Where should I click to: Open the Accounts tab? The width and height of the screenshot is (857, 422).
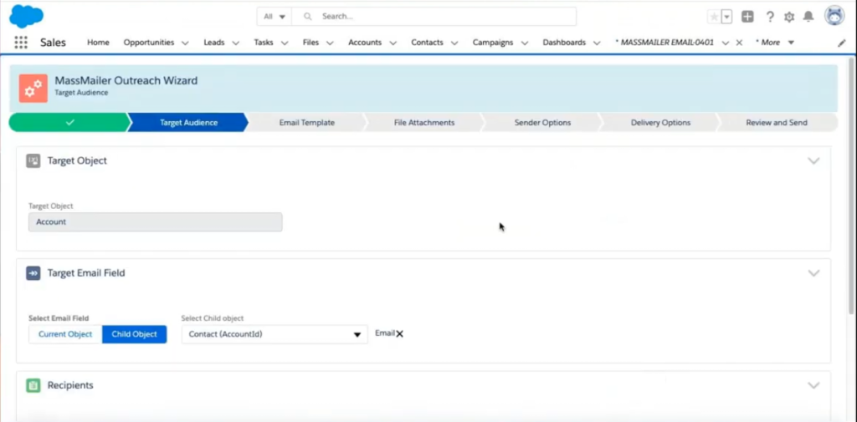click(365, 42)
